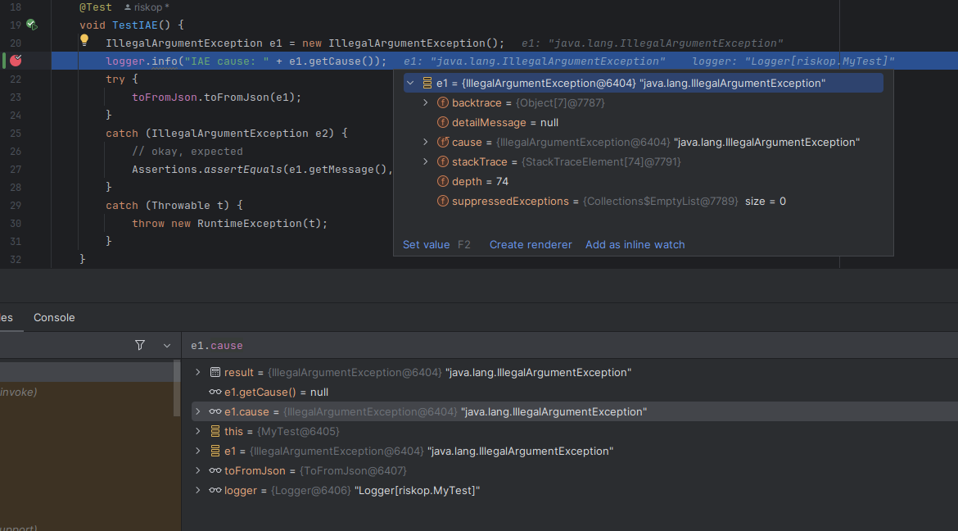This screenshot has width=958, height=531.
Task: Click the field icon next to suppressedExceptions
Action: pyautogui.click(x=443, y=202)
